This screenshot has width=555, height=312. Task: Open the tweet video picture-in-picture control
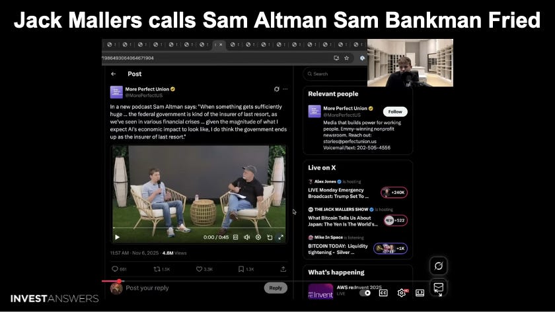click(x=270, y=237)
